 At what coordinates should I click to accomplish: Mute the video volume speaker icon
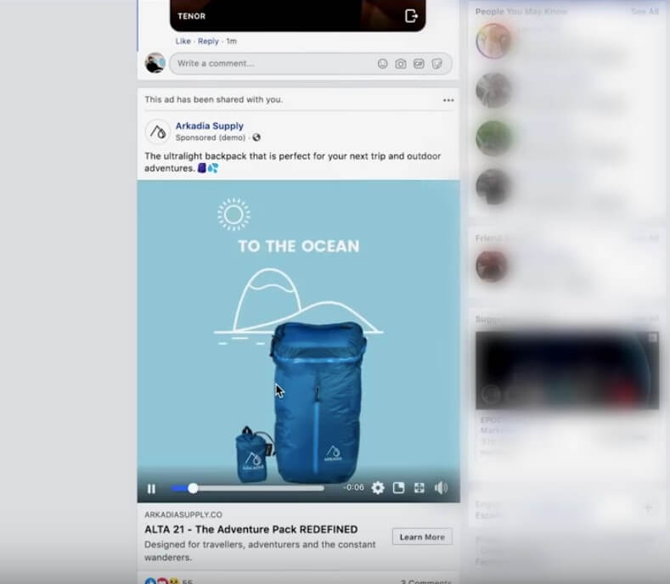441,487
